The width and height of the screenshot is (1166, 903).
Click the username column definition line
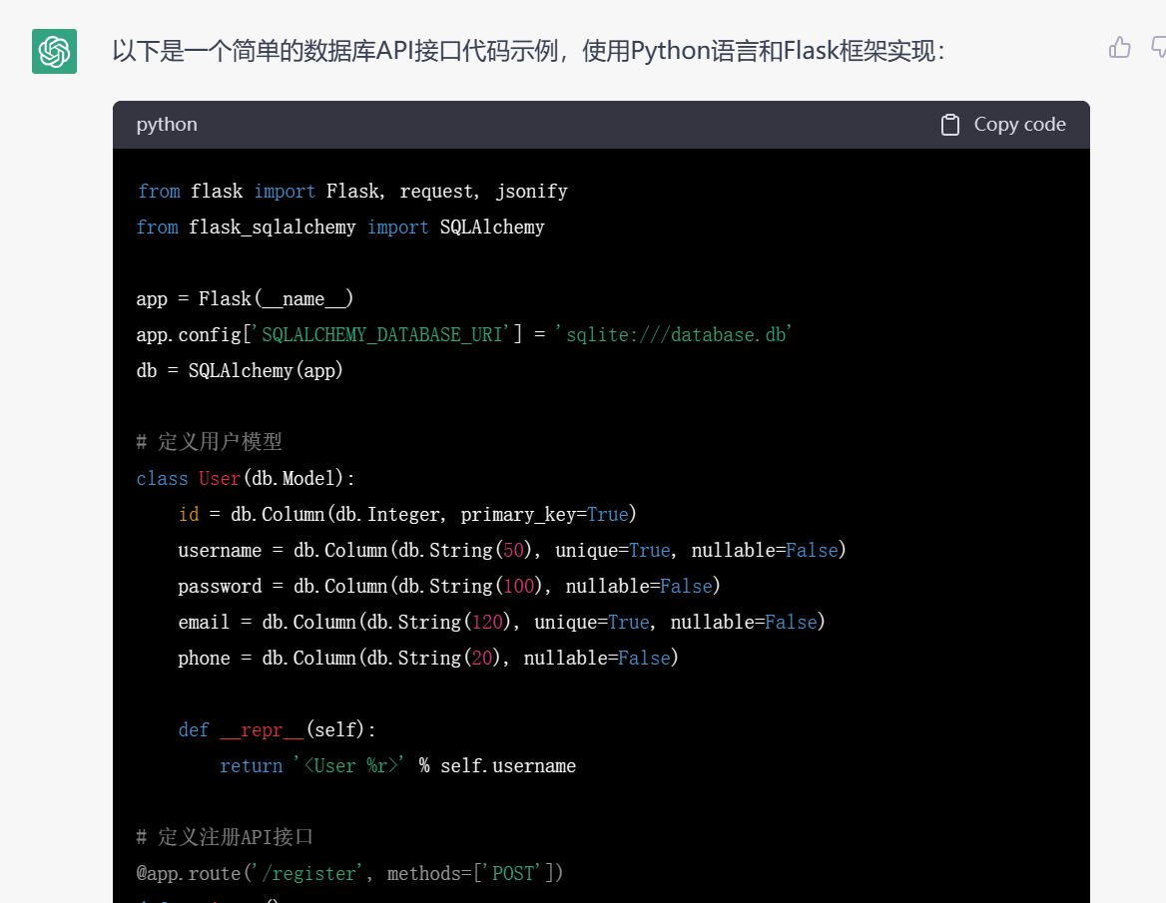click(511, 551)
